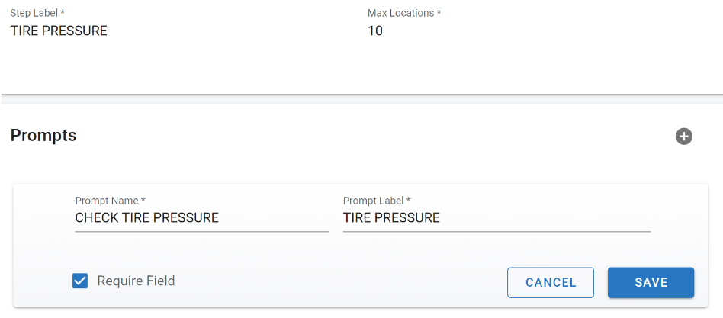Screen dimensions: 723x318
Task: Click the Step Label caption
Action: point(37,14)
